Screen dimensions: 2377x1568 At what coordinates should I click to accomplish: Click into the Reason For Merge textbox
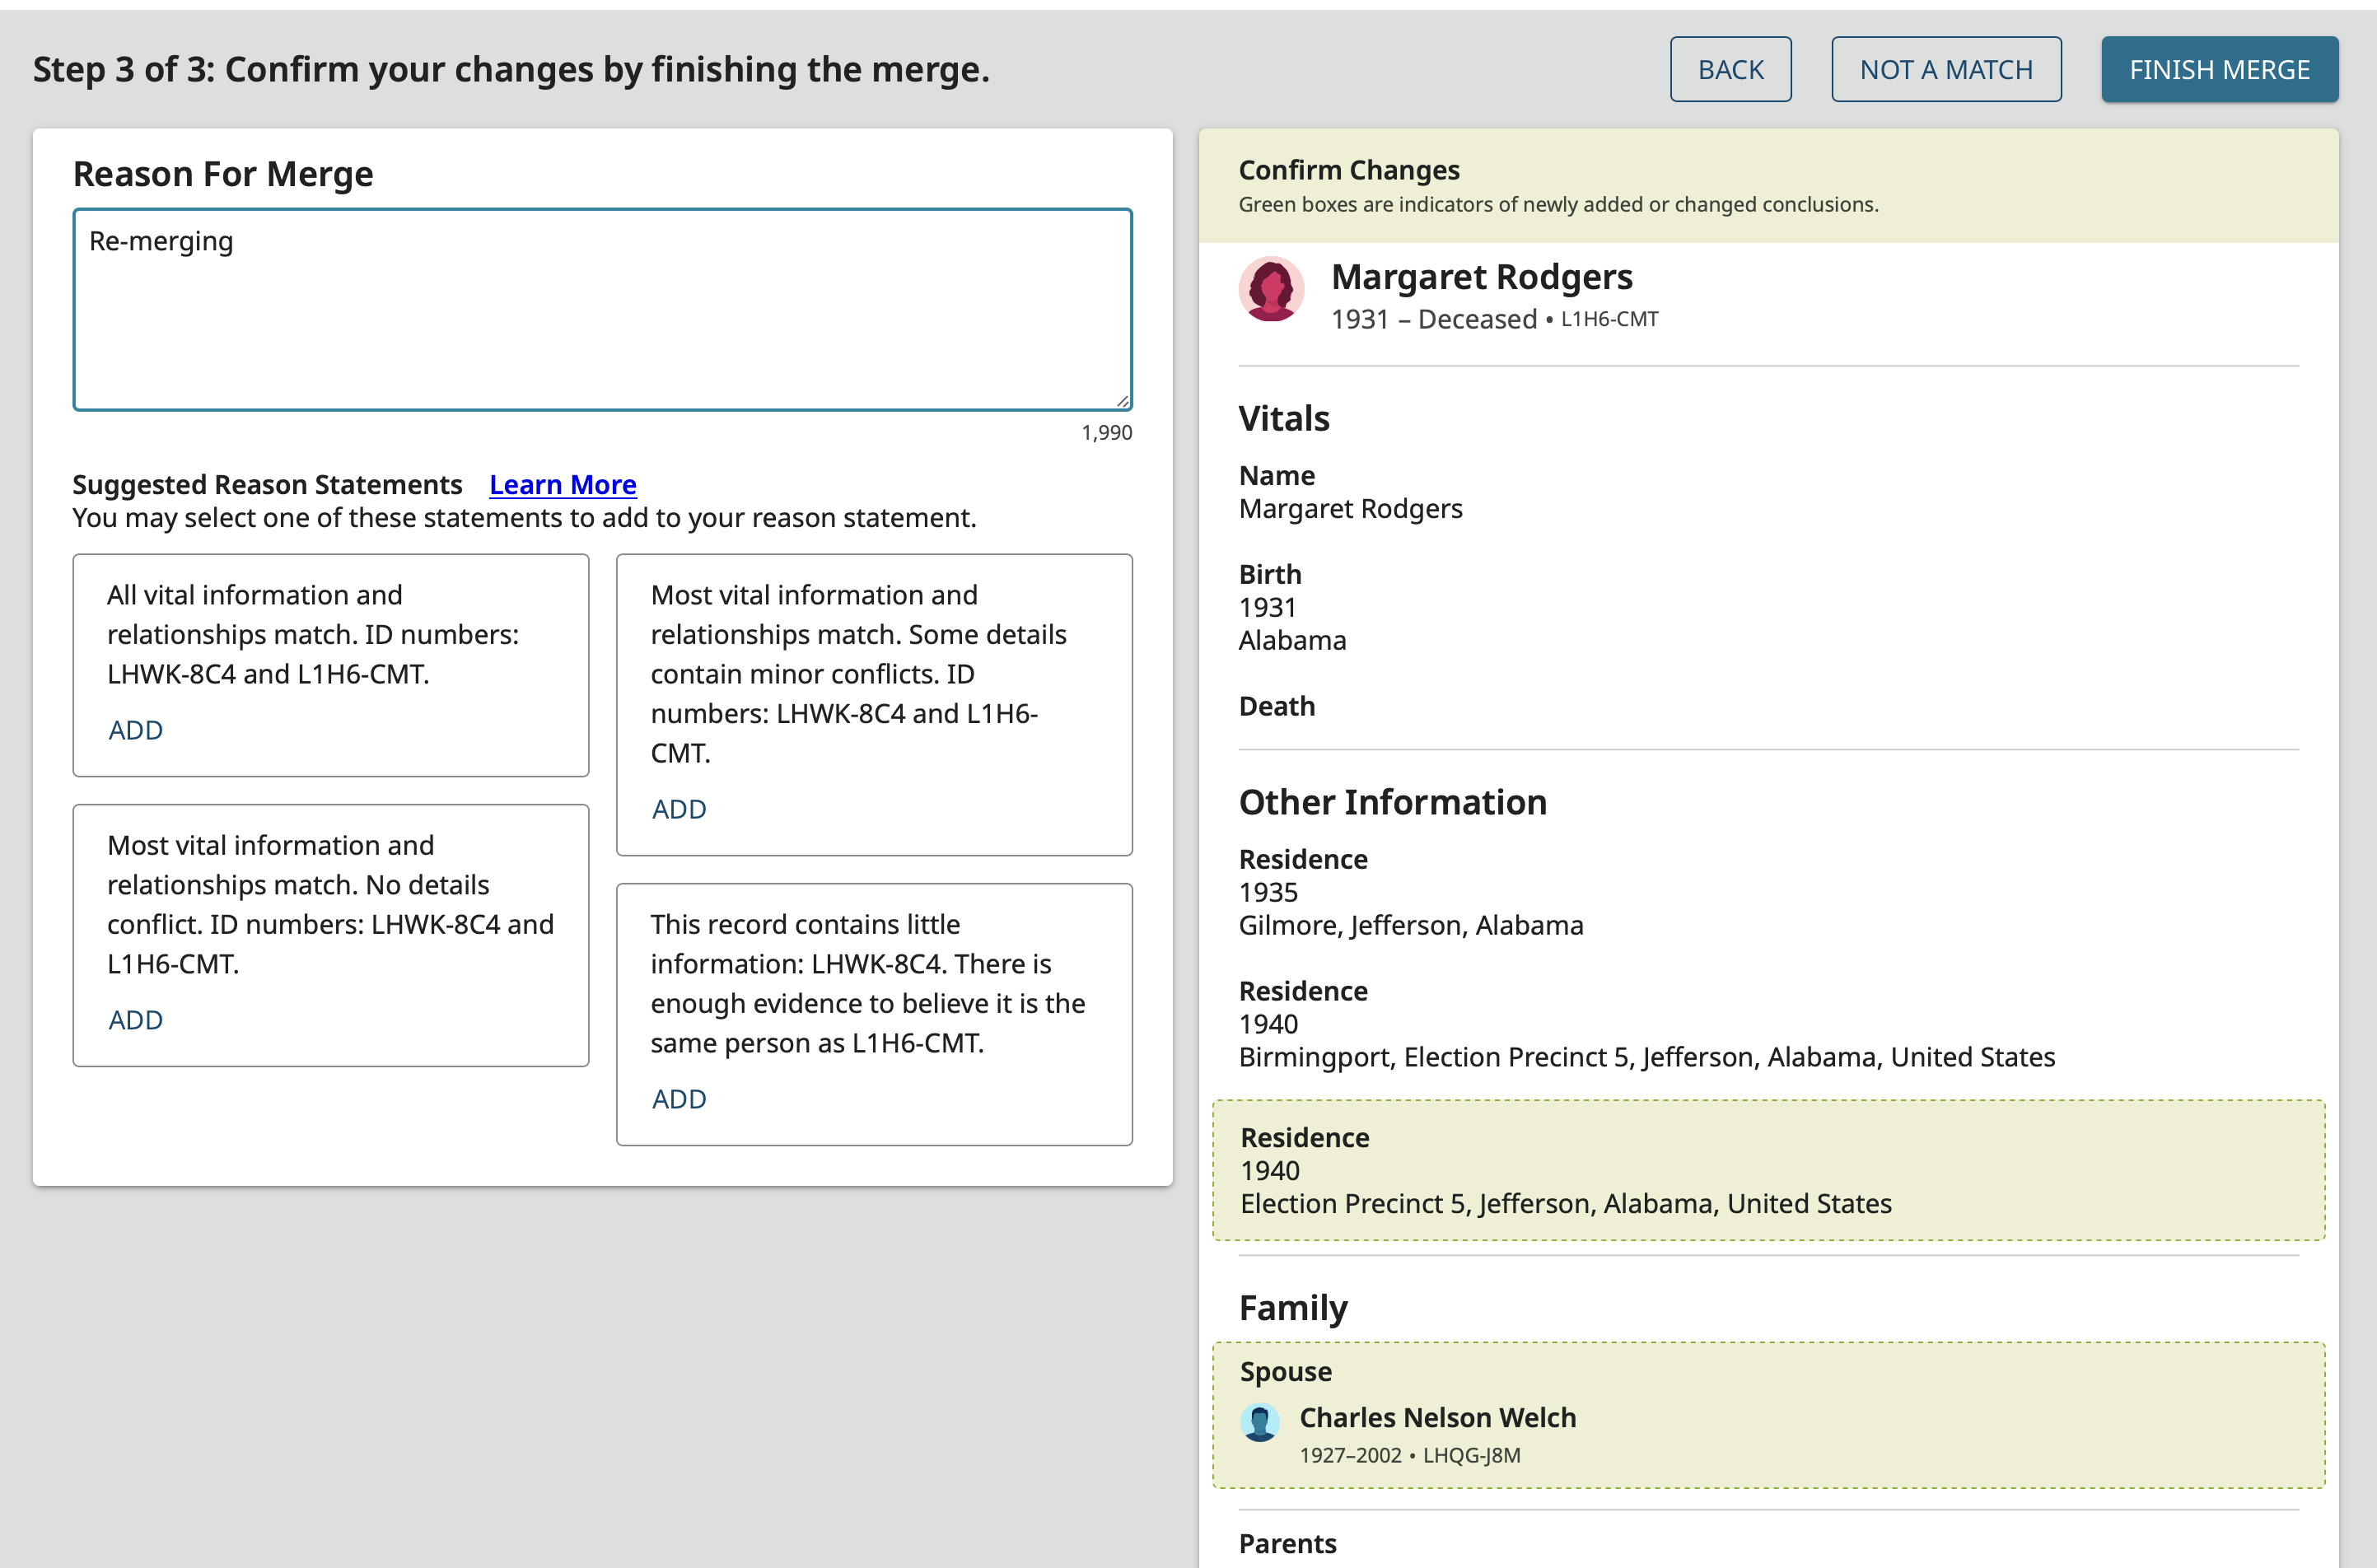(602, 310)
